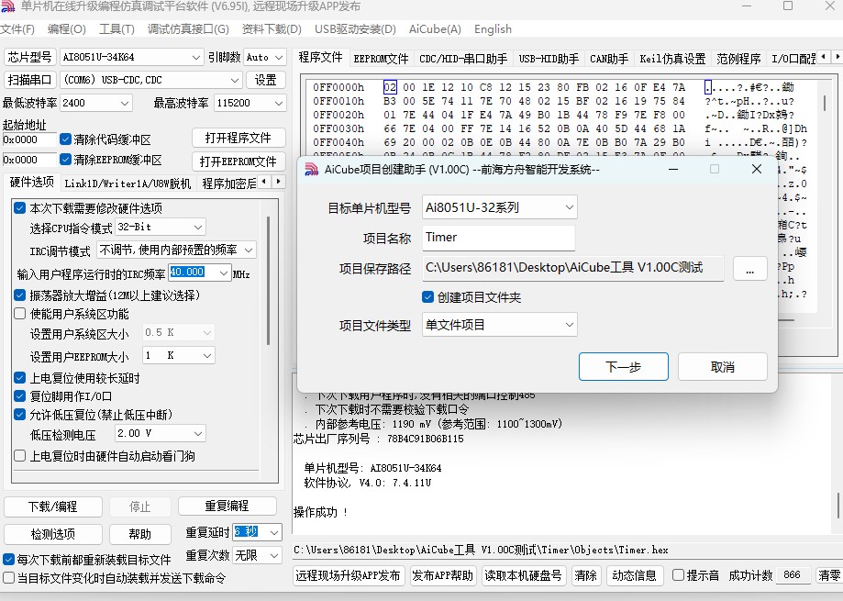The height and width of the screenshot is (601, 843).
Task: Click 重复编程 button
Action: click(x=227, y=506)
